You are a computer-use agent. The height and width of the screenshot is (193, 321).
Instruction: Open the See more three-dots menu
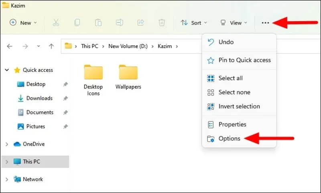[265, 23]
